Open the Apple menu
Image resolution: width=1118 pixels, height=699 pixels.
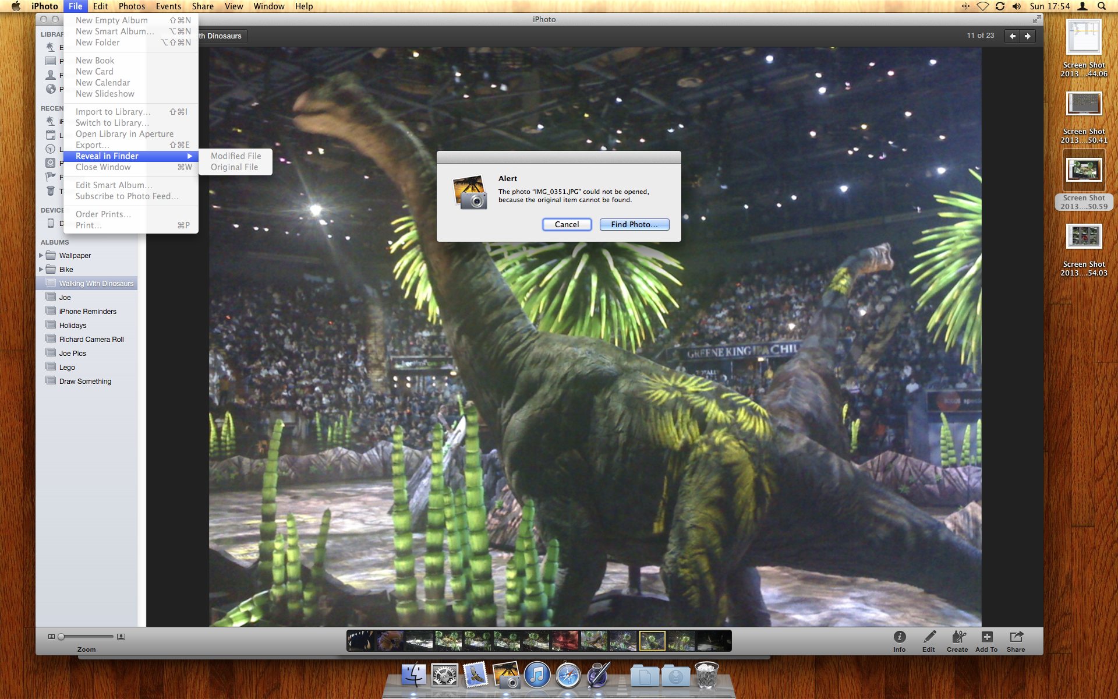pyautogui.click(x=16, y=6)
